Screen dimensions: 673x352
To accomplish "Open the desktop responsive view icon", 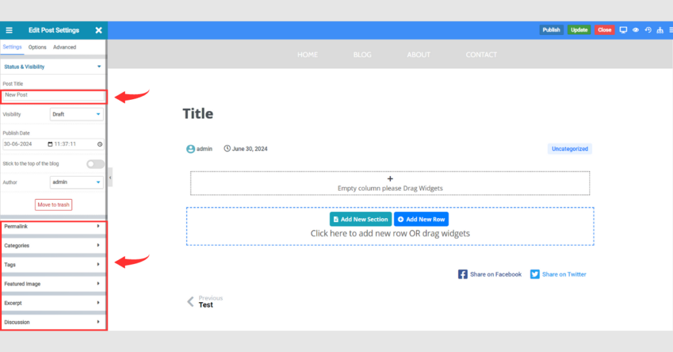I will coord(623,30).
